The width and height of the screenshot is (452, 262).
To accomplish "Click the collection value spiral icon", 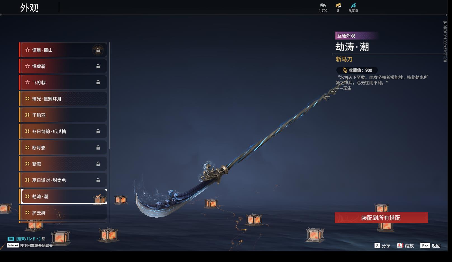I will (x=345, y=70).
